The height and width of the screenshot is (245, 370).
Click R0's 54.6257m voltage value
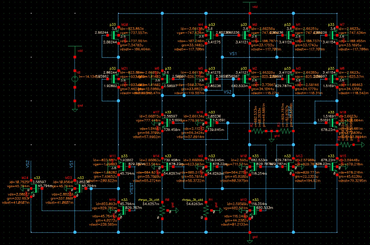point(151,204)
